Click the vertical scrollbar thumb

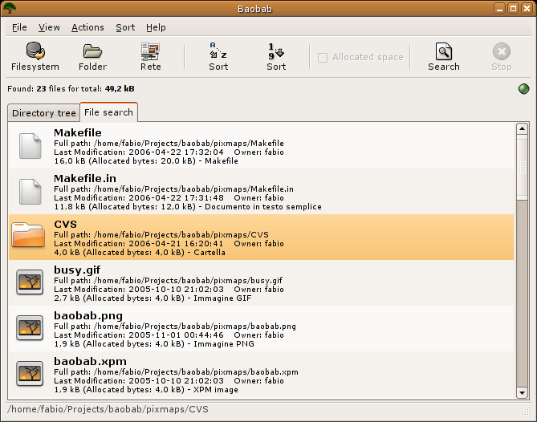click(522, 168)
